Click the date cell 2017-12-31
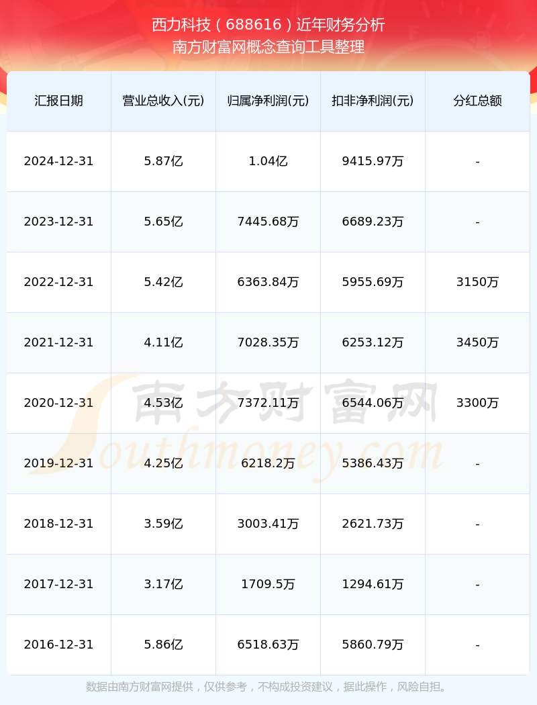This screenshot has width=537, height=705. [59, 584]
